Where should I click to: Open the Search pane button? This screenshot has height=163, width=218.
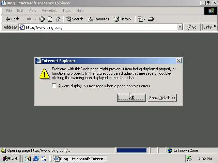75,19
